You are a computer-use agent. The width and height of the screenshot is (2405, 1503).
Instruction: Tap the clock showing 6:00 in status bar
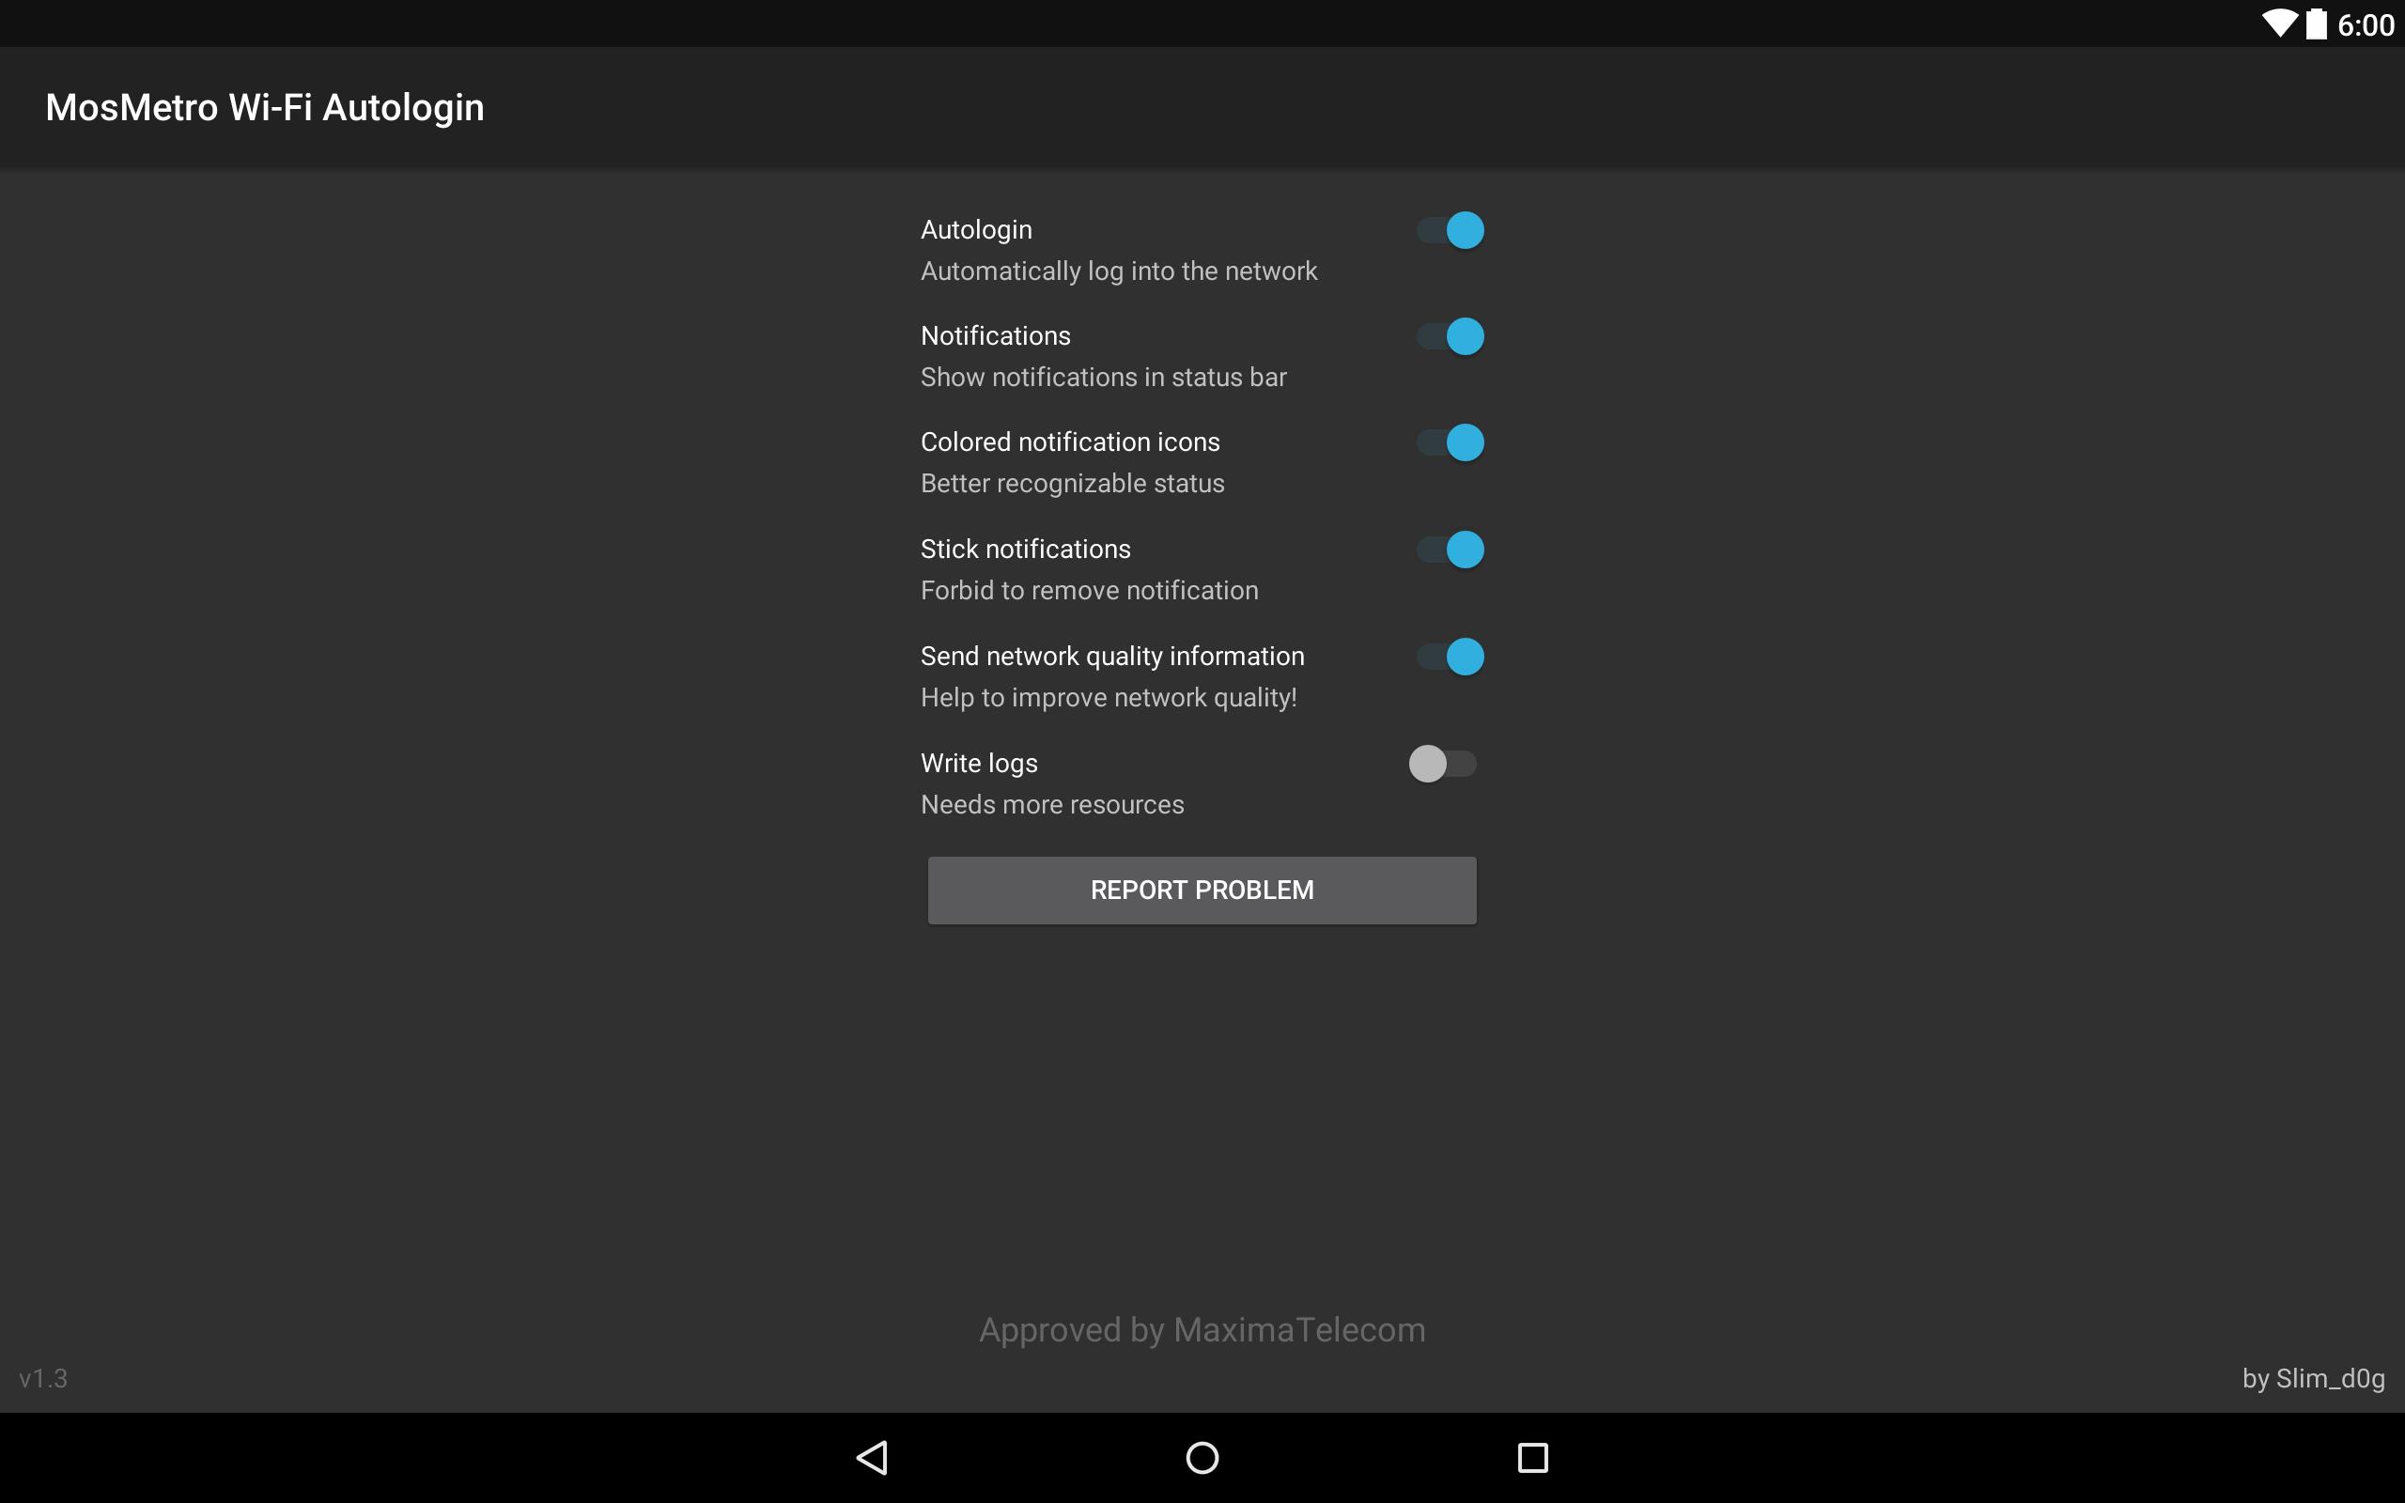click(2368, 23)
